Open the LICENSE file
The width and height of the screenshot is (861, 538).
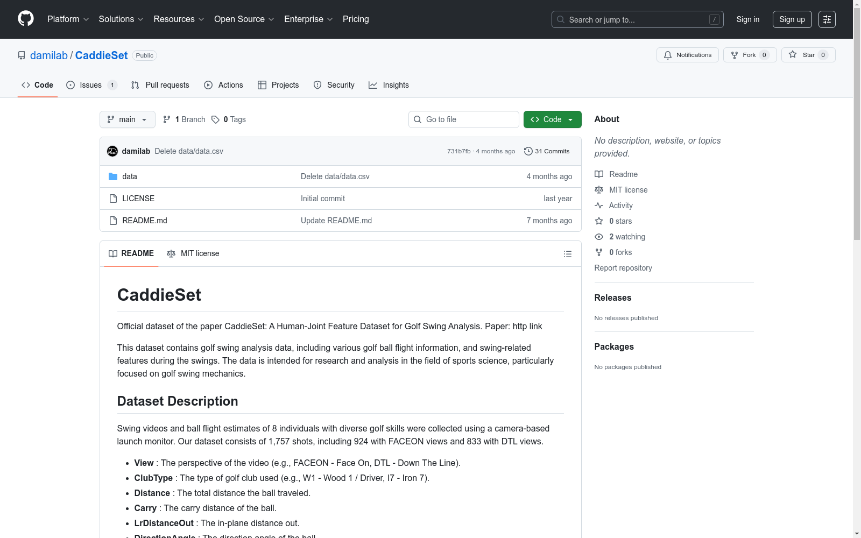coord(138,199)
